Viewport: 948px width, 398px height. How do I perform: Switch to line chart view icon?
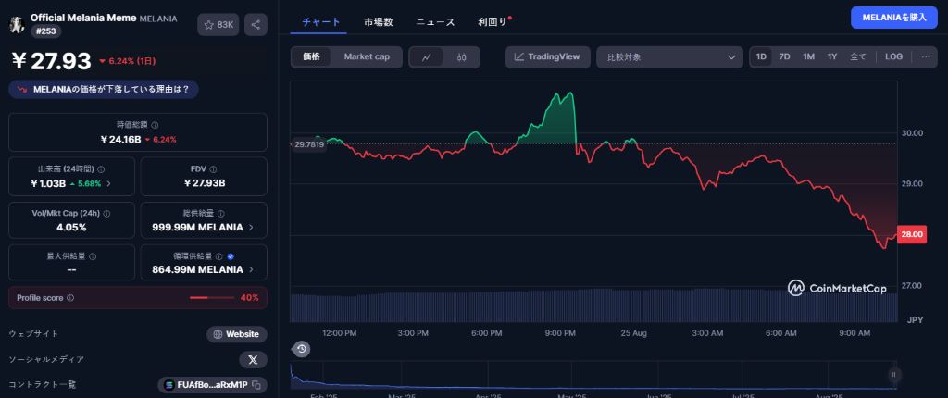pos(426,57)
